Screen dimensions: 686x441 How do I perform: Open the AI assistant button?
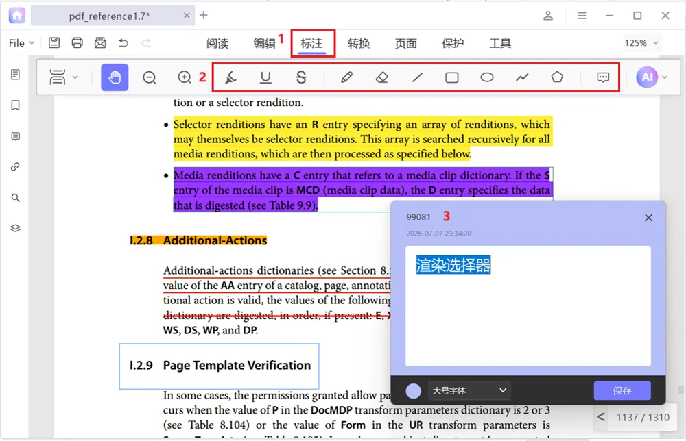click(x=647, y=77)
